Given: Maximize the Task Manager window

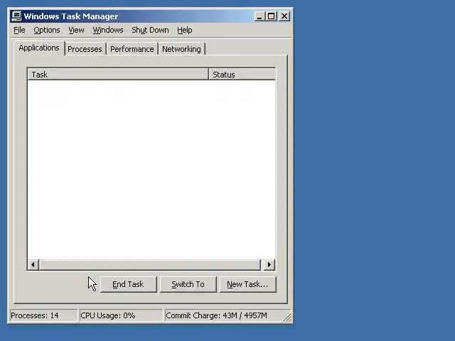Looking at the screenshot, I should click(x=272, y=16).
